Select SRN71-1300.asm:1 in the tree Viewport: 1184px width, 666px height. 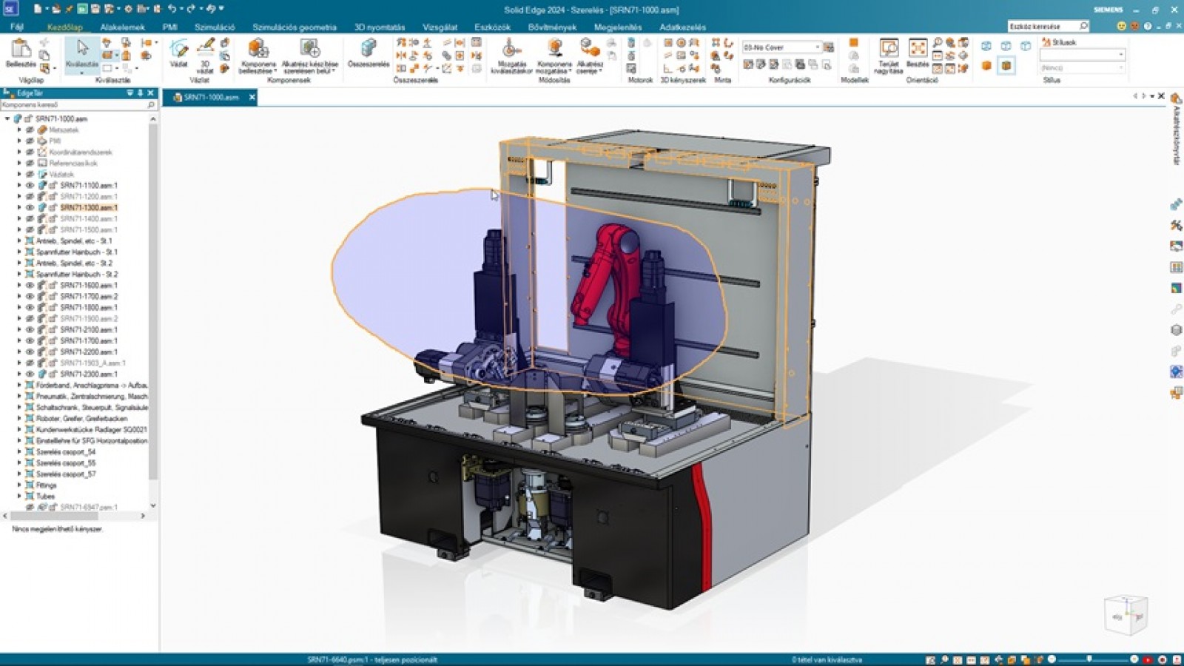[x=88, y=208]
